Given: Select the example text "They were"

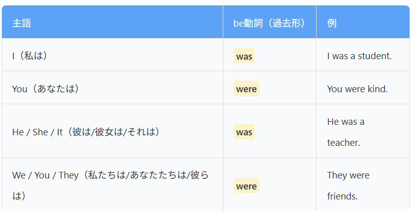Looking at the screenshot, I should (x=348, y=175).
